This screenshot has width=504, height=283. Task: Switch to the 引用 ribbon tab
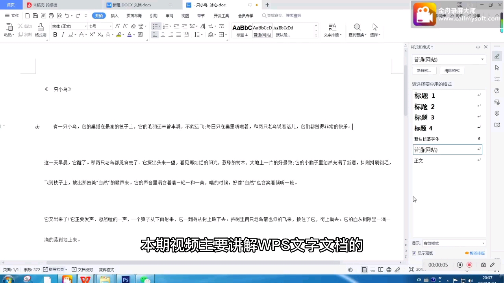click(x=154, y=16)
